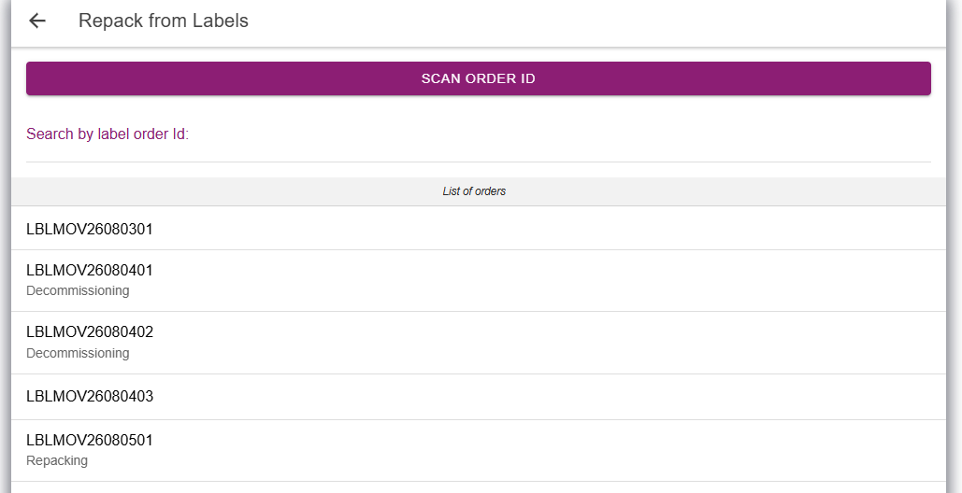
Task: Select Decommissioning status under LBLMOV26080402
Action: tap(78, 353)
